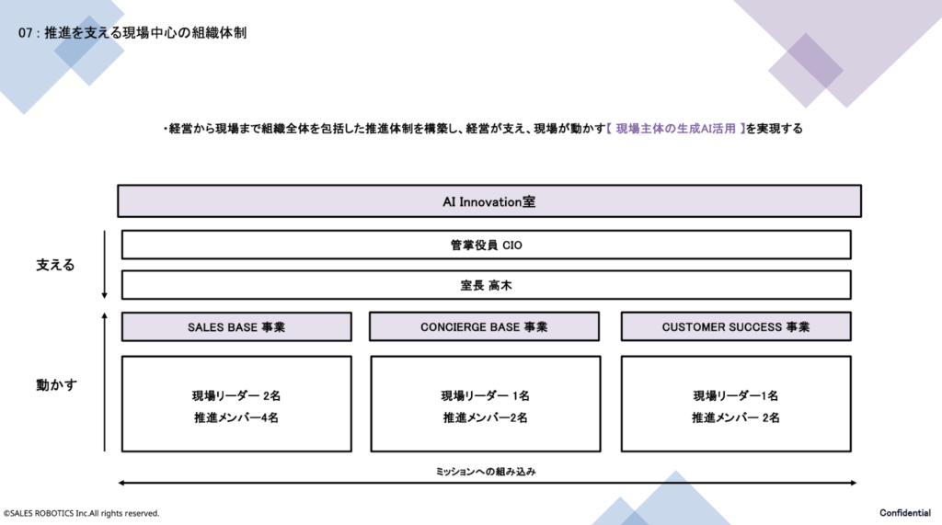
Task: Click the 管掌役員 CIO box
Action: tap(486, 245)
